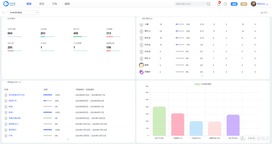
Task: Click light pink 逾期完成(196) chart bar
Action: click(215, 129)
